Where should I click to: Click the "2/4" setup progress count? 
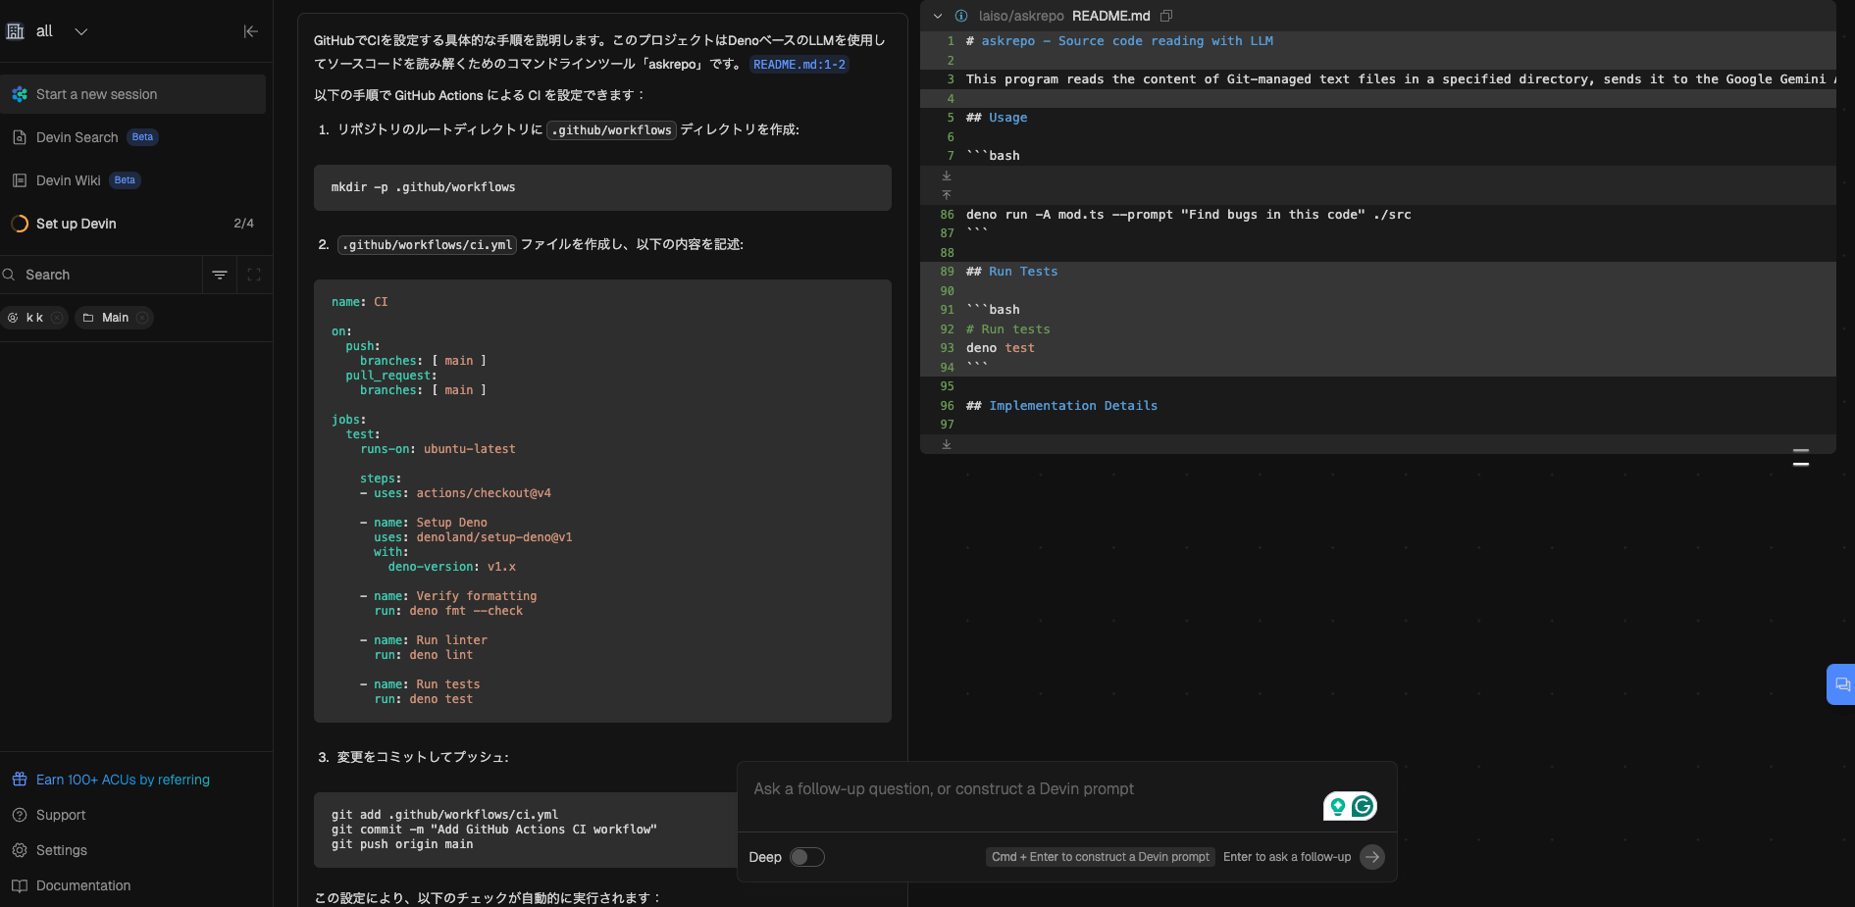[x=244, y=224]
